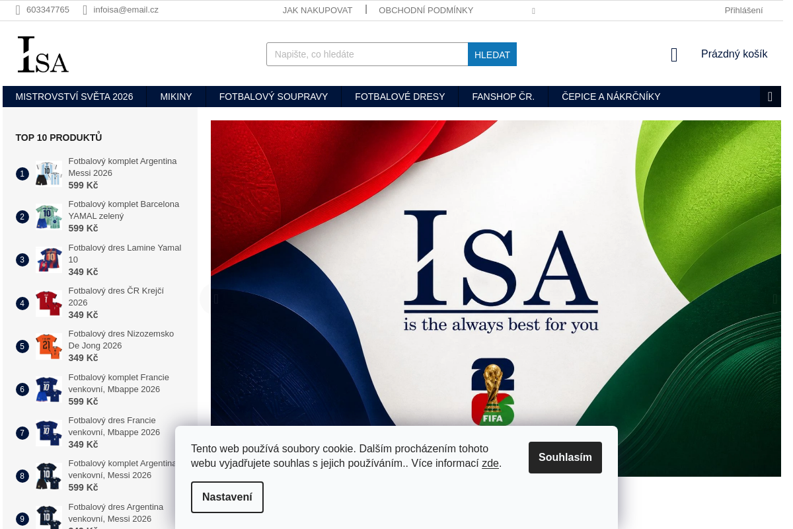Open Argentina Messi 2026 kit thumbnail
Viewport: 793px width, 529px height.
pos(49,174)
